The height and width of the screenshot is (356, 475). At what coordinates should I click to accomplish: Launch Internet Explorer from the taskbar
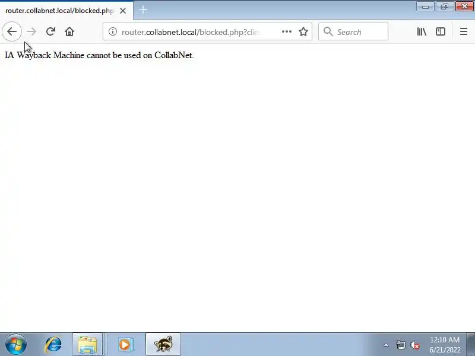pyautogui.click(x=53, y=345)
